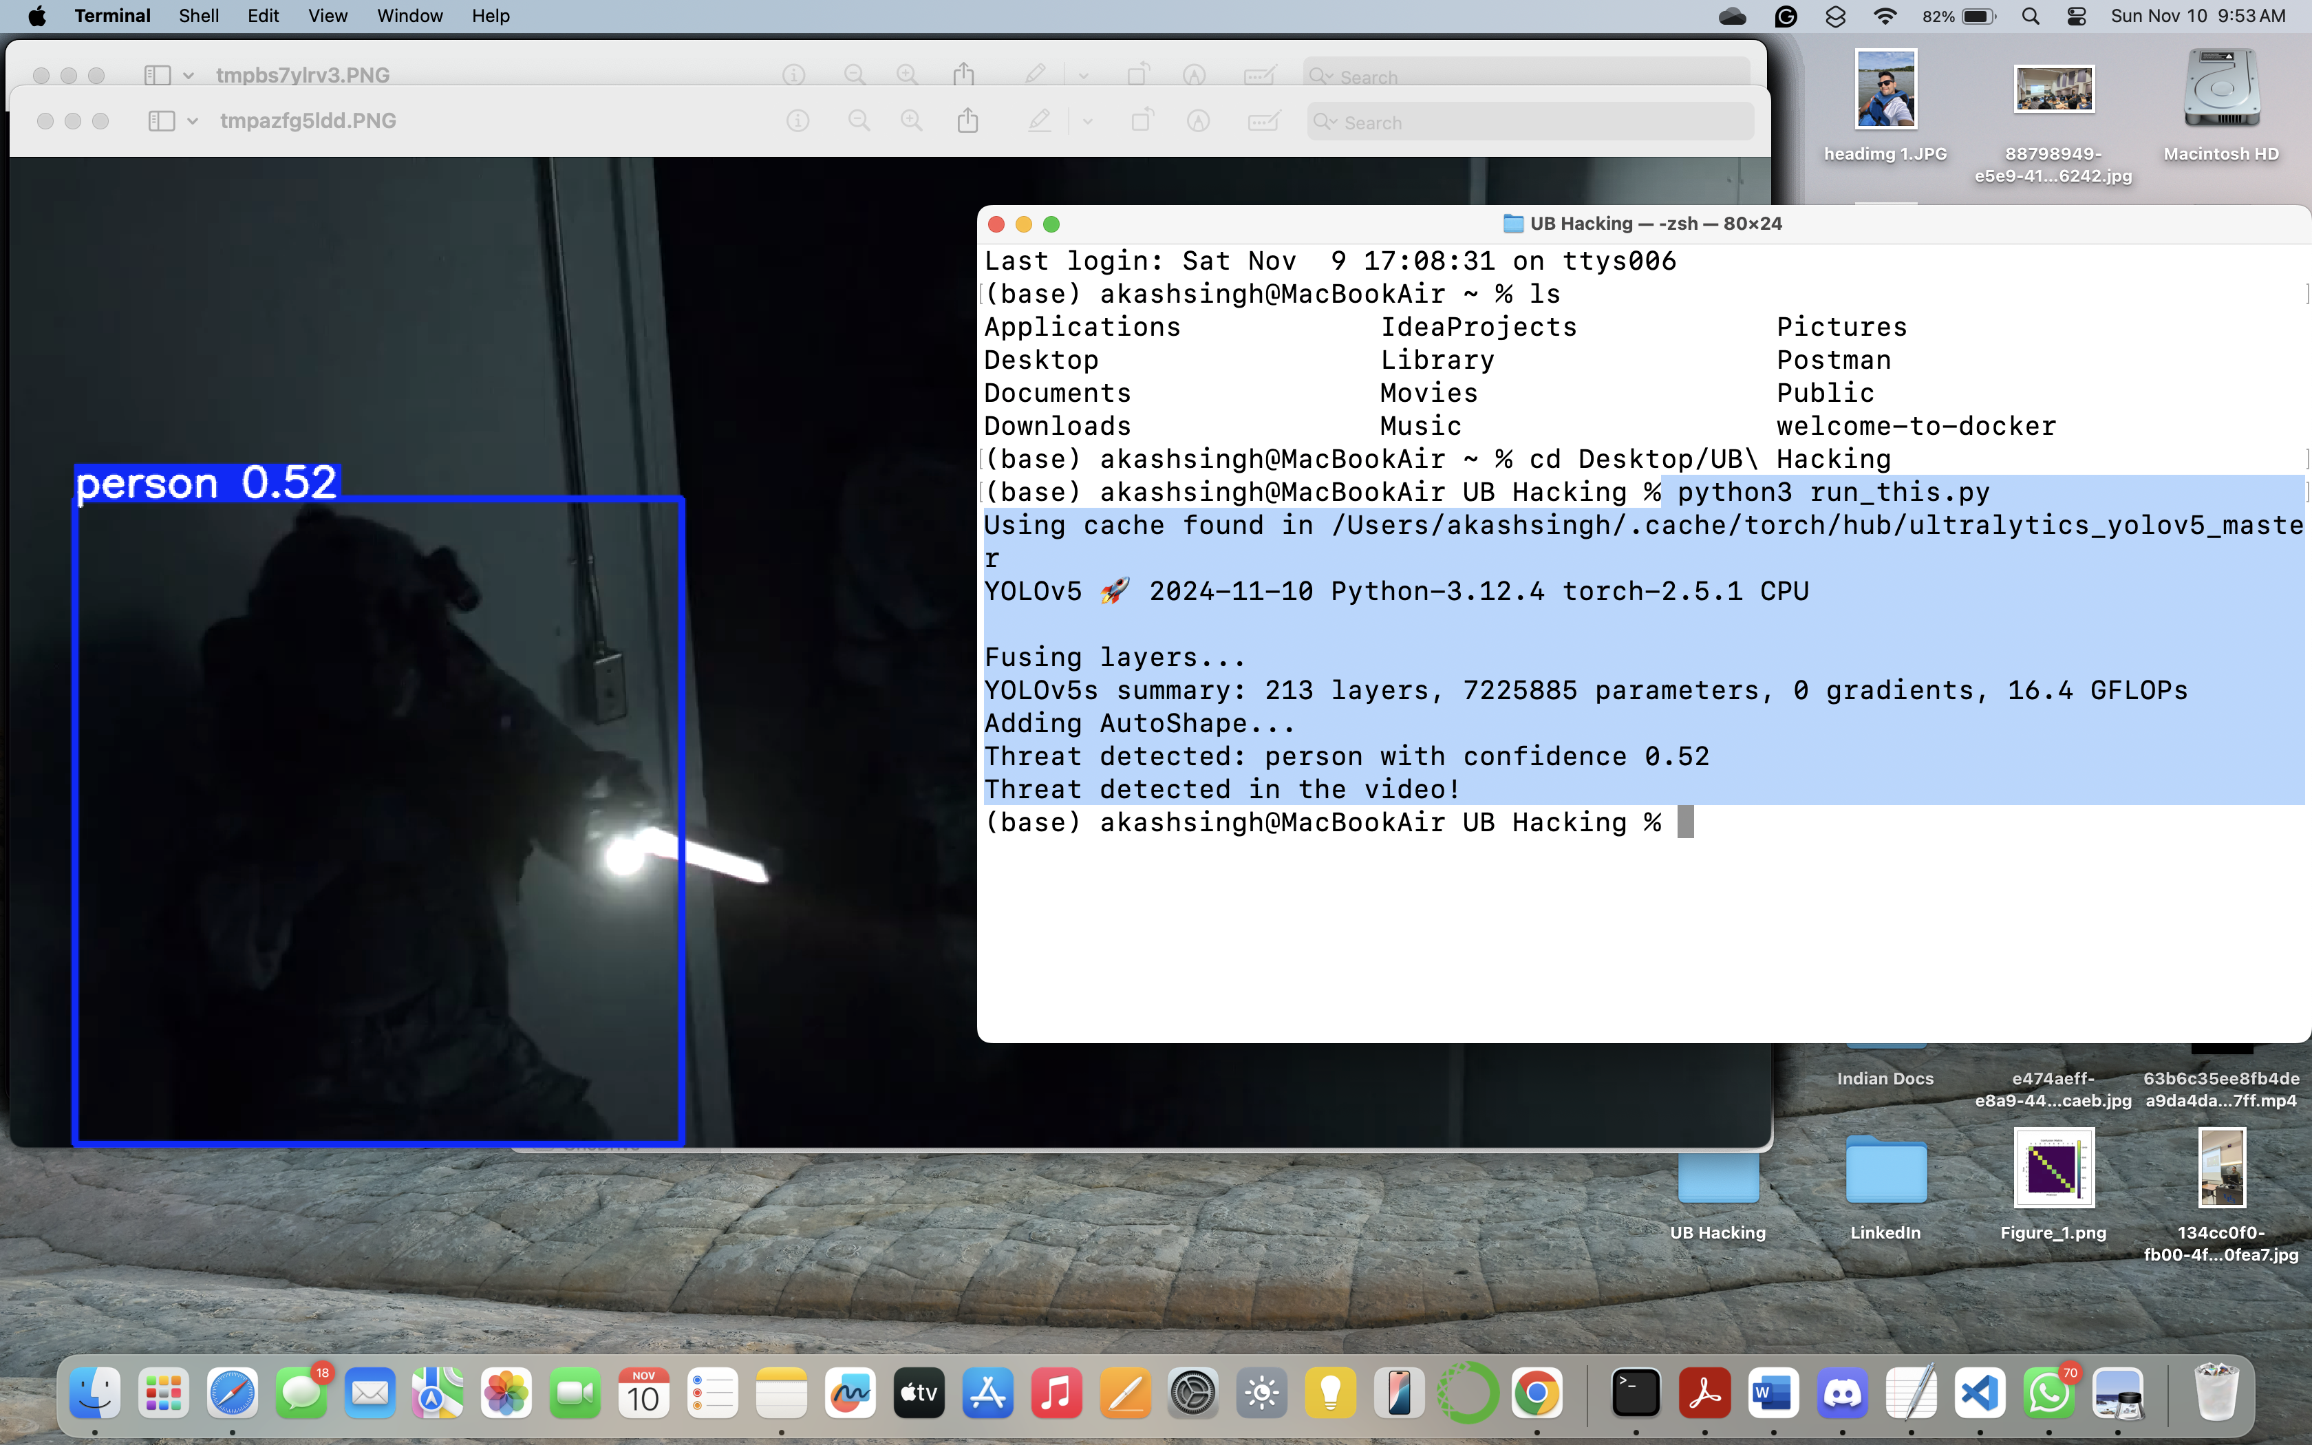Open the search options dropdown in tmpazfg5ldd.PNG search field

point(1326,122)
